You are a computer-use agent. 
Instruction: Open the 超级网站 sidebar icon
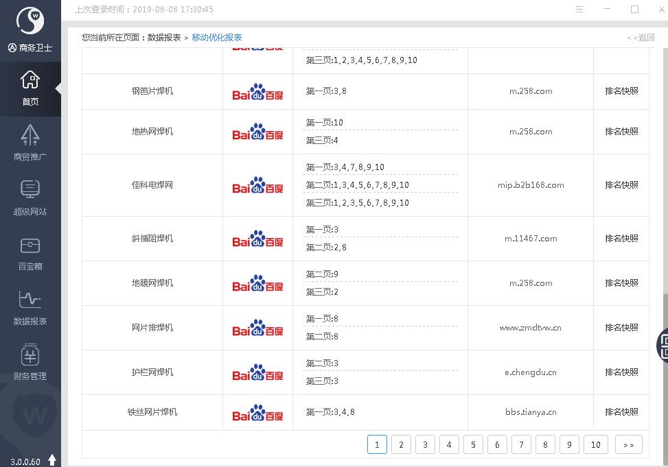tap(30, 197)
